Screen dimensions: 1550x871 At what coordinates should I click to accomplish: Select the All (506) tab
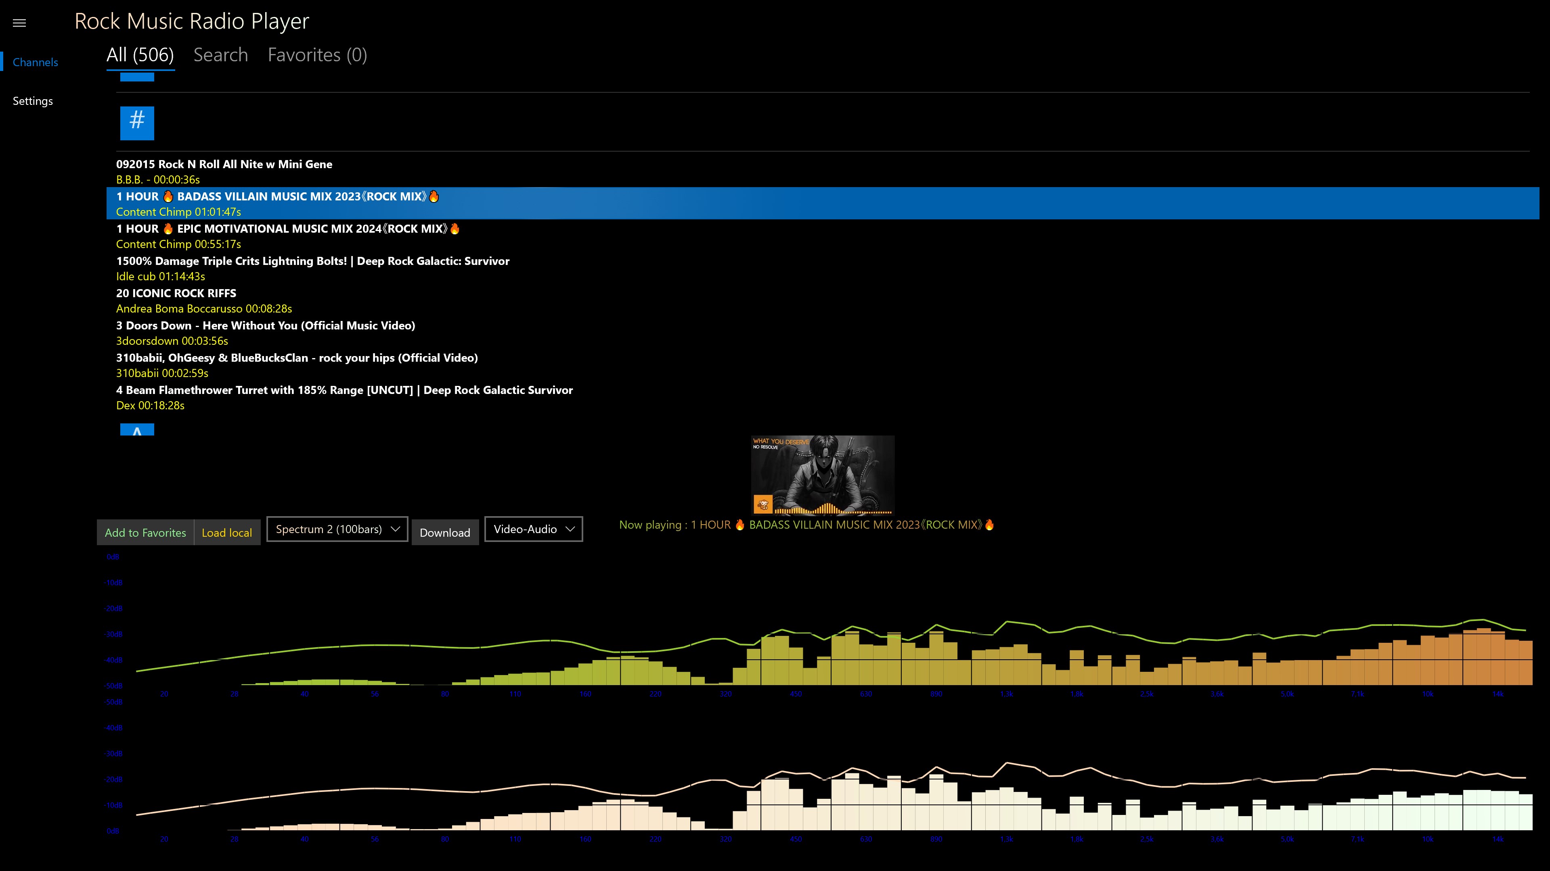coord(140,55)
